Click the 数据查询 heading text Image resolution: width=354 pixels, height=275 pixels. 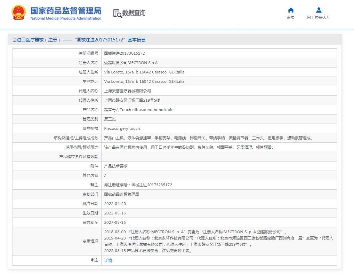(x=134, y=13)
